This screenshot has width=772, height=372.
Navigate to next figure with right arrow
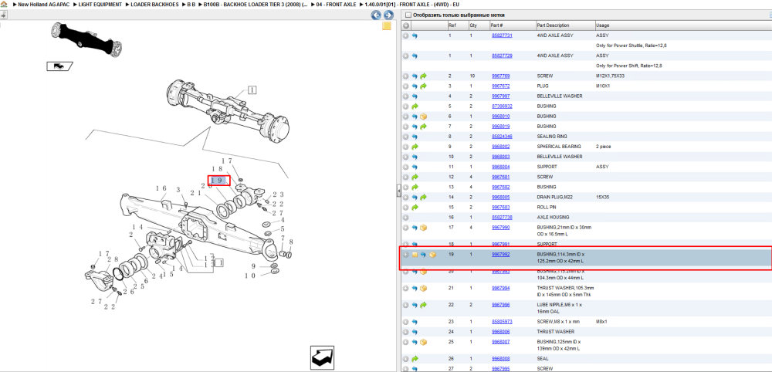pos(388,15)
